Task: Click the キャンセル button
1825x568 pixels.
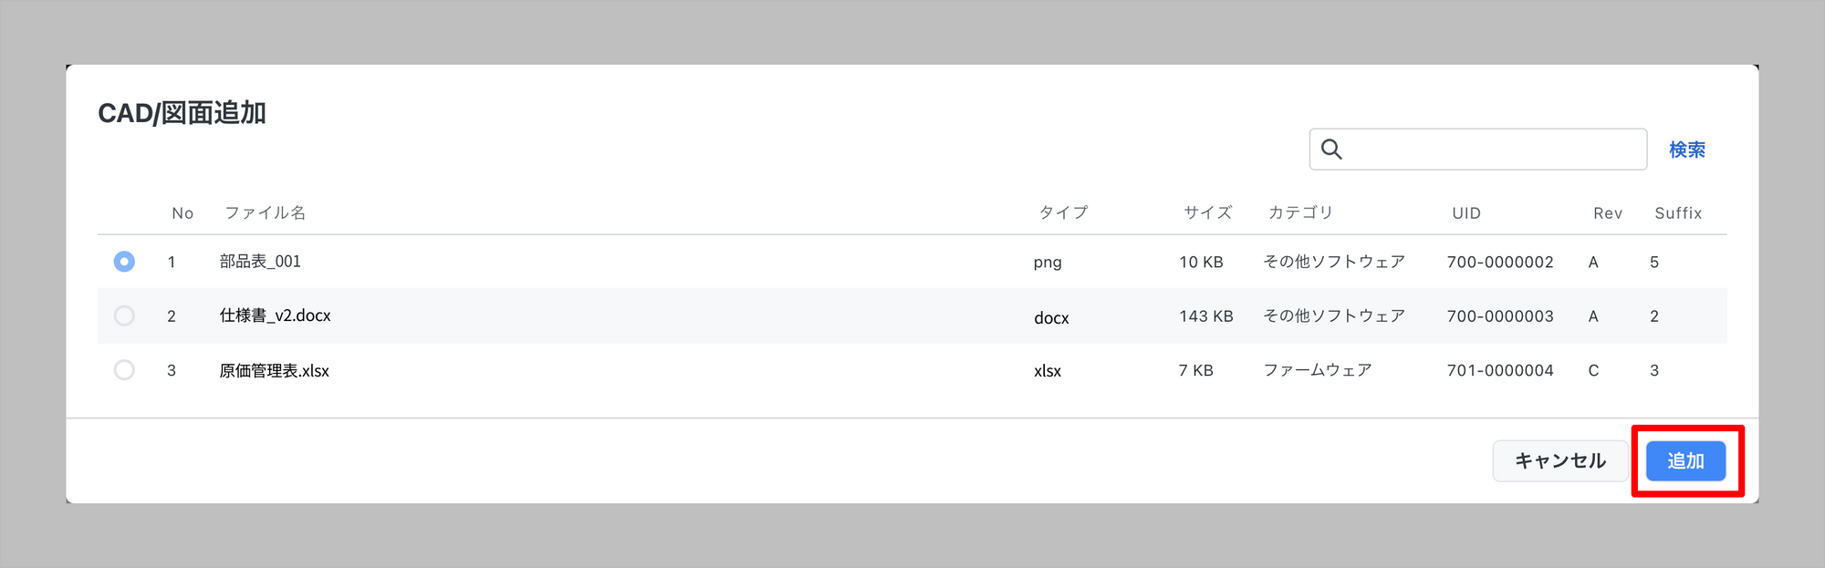Action: pos(1560,461)
